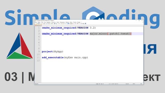Open the Синтаксисы menu

click(x=53, y=22)
